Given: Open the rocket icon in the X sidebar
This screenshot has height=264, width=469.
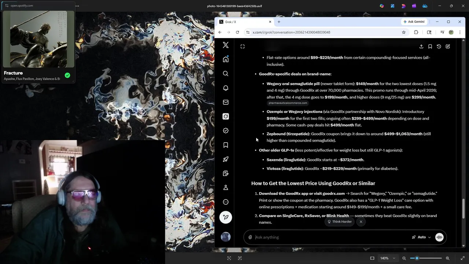Looking at the screenshot, I should [x=226, y=159].
